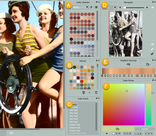Viewport: 156px width, 136px height.
Task: Click the delete trash icon in History panel
Action: pos(96,92)
